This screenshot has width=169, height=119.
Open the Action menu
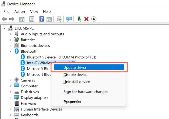[x=20, y=12]
